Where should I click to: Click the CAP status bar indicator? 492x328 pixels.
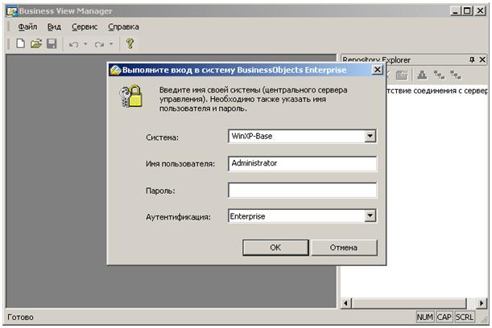coord(444,317)
